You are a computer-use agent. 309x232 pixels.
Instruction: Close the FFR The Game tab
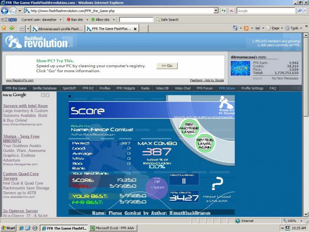tap(135, 29)
